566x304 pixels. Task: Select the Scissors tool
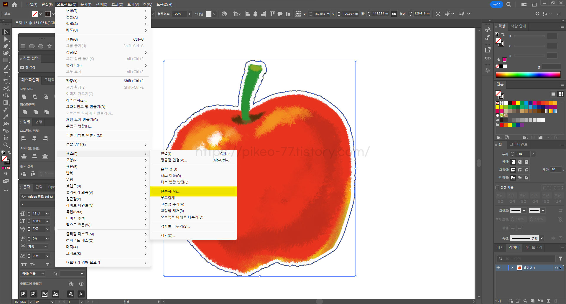(x=6, y=88)
